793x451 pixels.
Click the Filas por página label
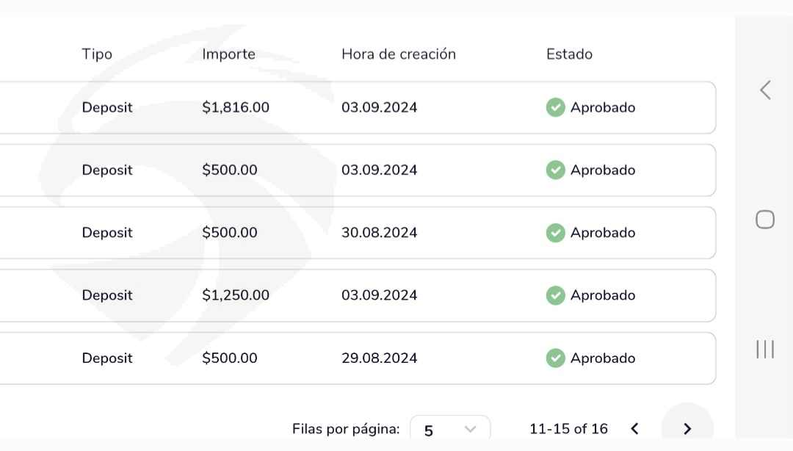point(346,429)
